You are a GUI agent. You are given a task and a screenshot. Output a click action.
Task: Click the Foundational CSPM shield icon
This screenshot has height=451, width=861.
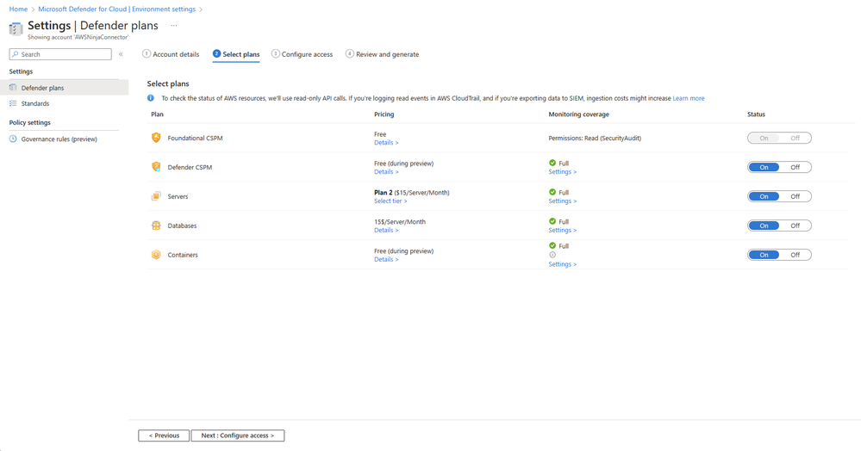tap(156, 138)
